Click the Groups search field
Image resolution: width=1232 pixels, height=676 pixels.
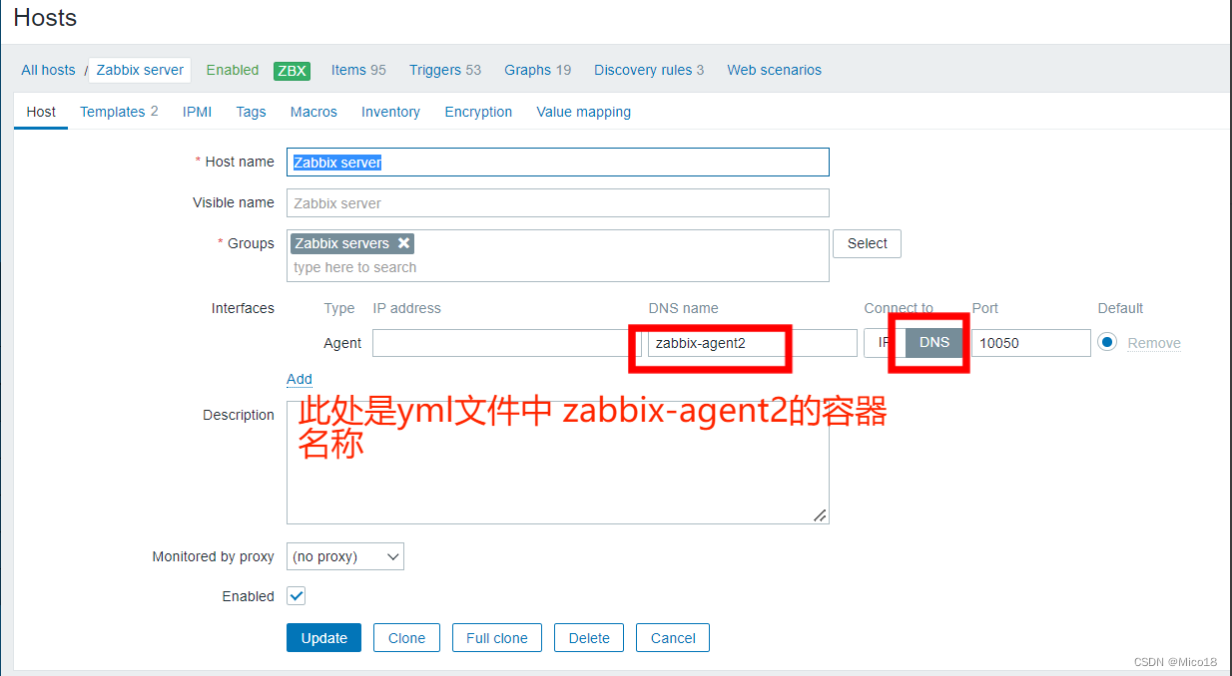point(558,267)
